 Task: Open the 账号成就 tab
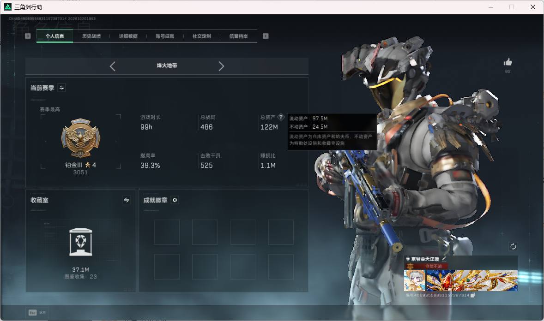[165, 36]
